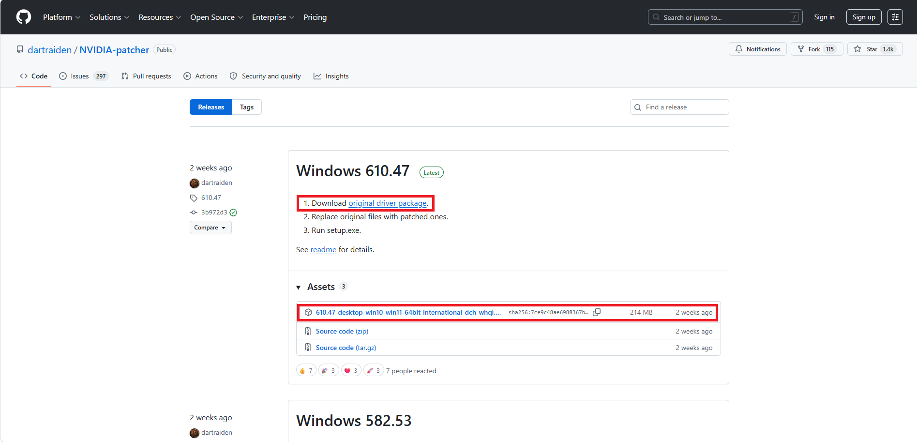Open commit 3b972d3

coord(214,212)
